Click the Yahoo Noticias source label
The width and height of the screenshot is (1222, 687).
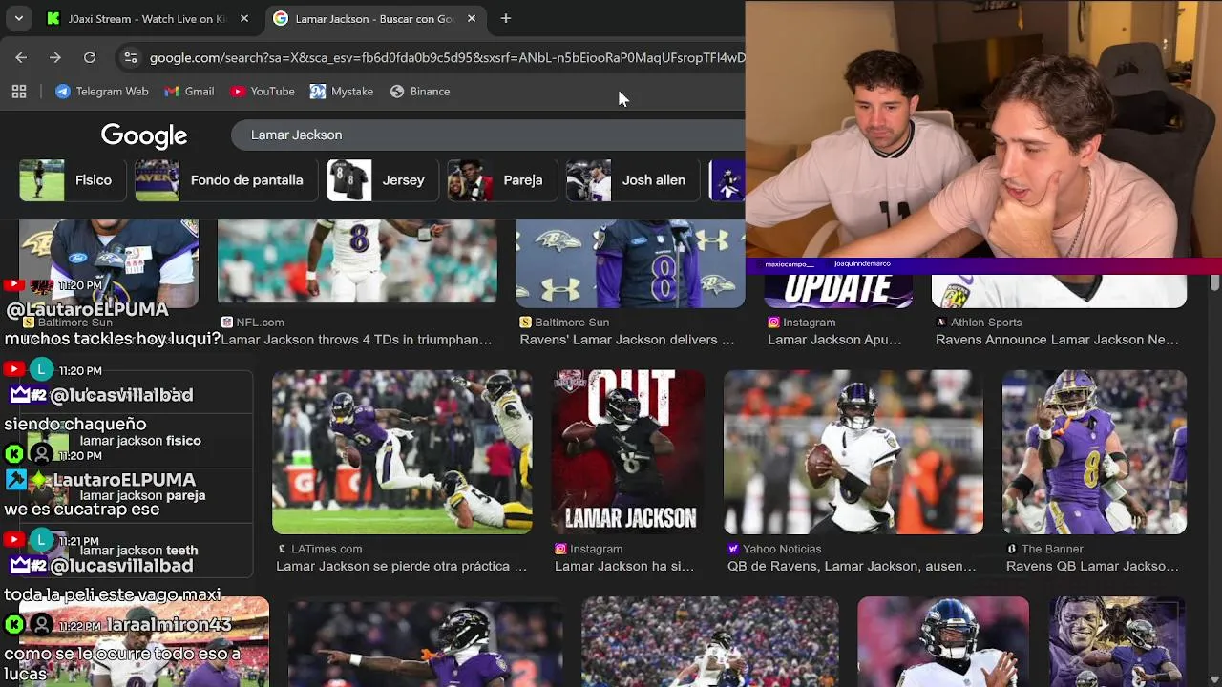pyautogui.click(x=782, y=549)
